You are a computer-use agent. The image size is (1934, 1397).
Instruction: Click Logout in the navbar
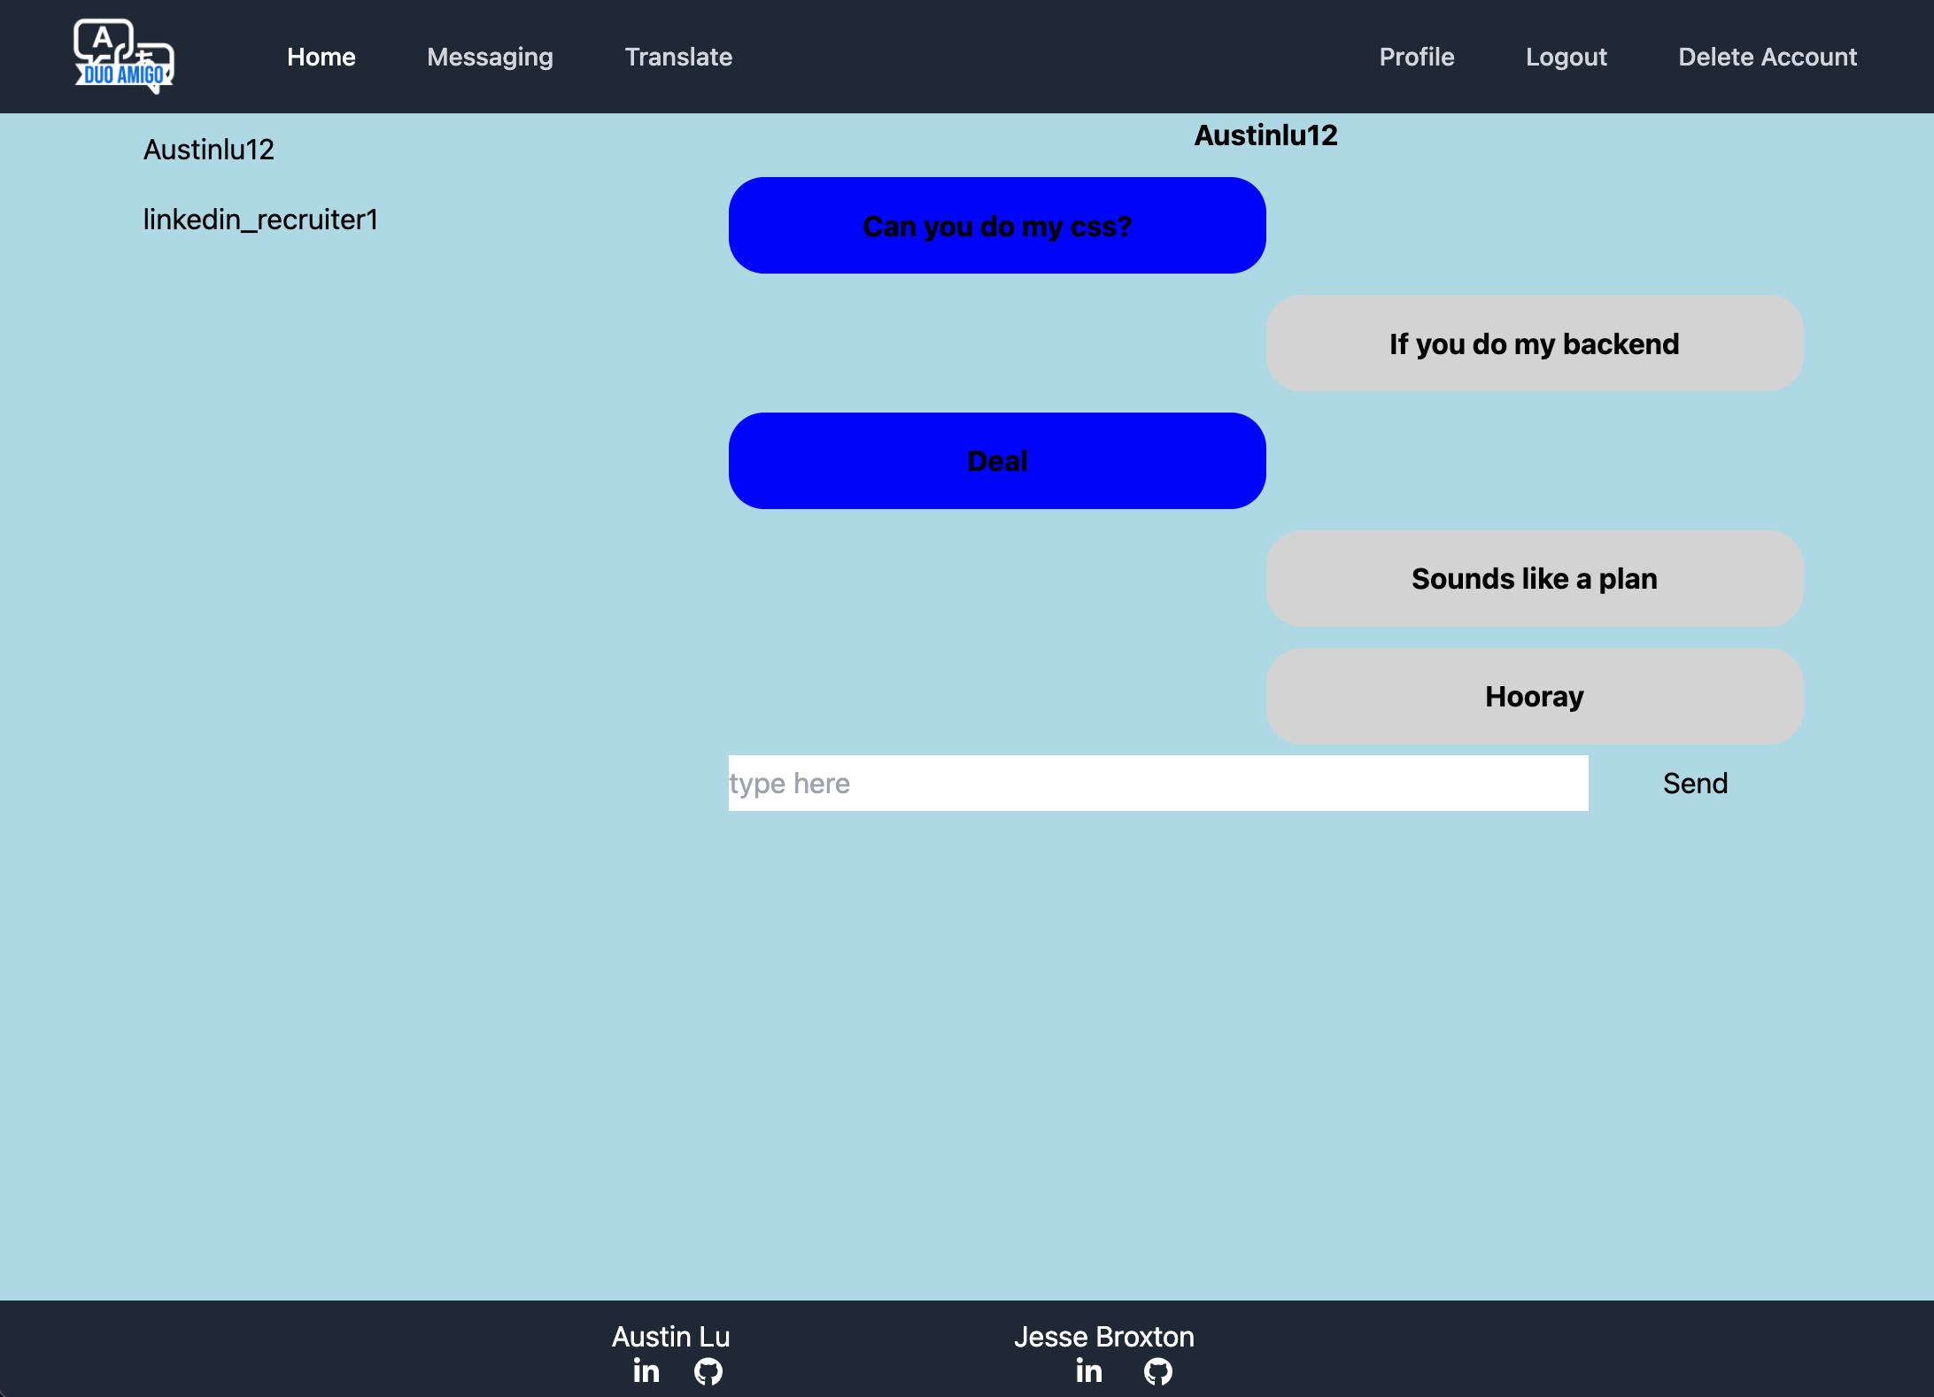coord(1566,57)
